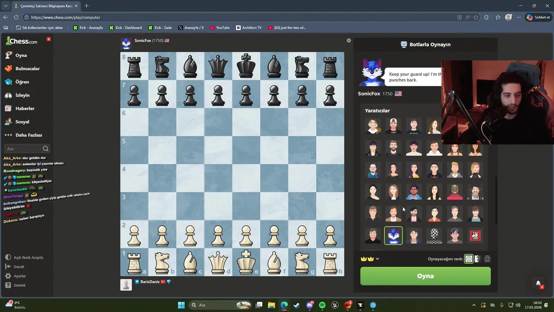Open the favorites list icon

point(498,17)
